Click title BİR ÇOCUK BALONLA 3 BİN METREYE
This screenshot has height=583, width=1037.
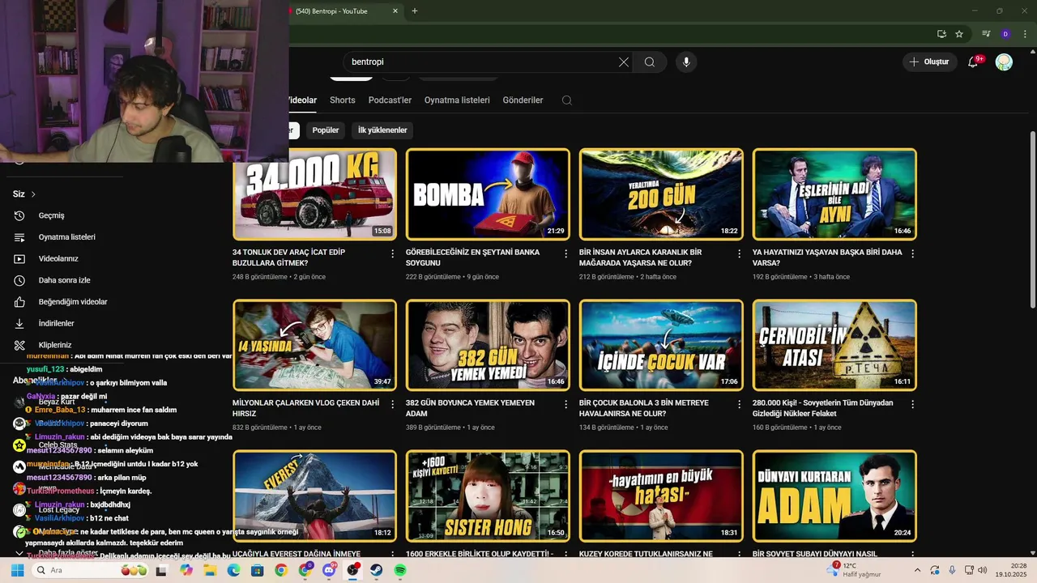point(644,408)
